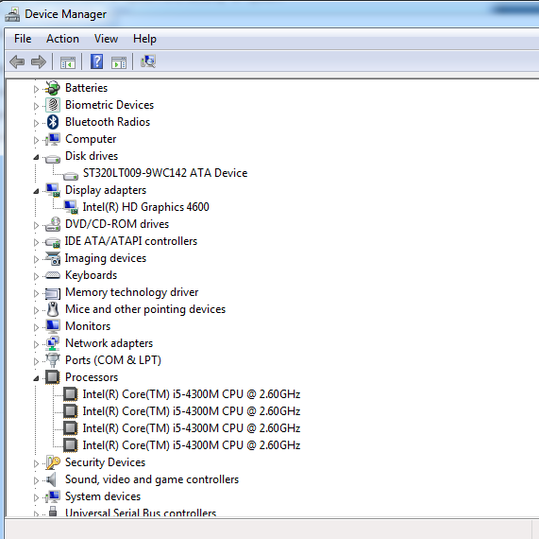Click the Network adapters icon

53,343
